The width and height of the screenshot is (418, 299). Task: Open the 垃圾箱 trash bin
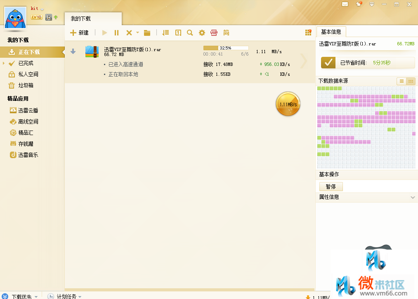26,85
